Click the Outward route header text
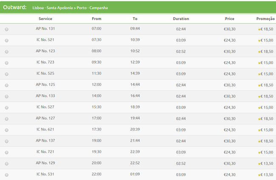This screenshot has height=180, width=276. pyautogui.click(x=70, y=8)
